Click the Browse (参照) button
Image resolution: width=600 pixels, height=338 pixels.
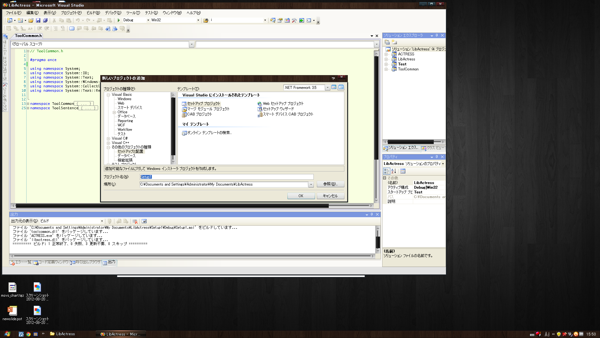coord(330,184)
